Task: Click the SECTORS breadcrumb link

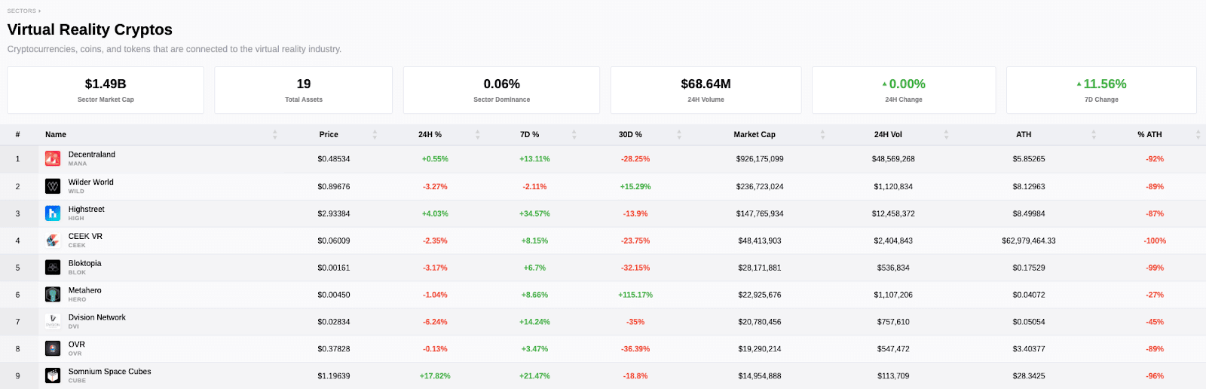Action: coord(22,11)
